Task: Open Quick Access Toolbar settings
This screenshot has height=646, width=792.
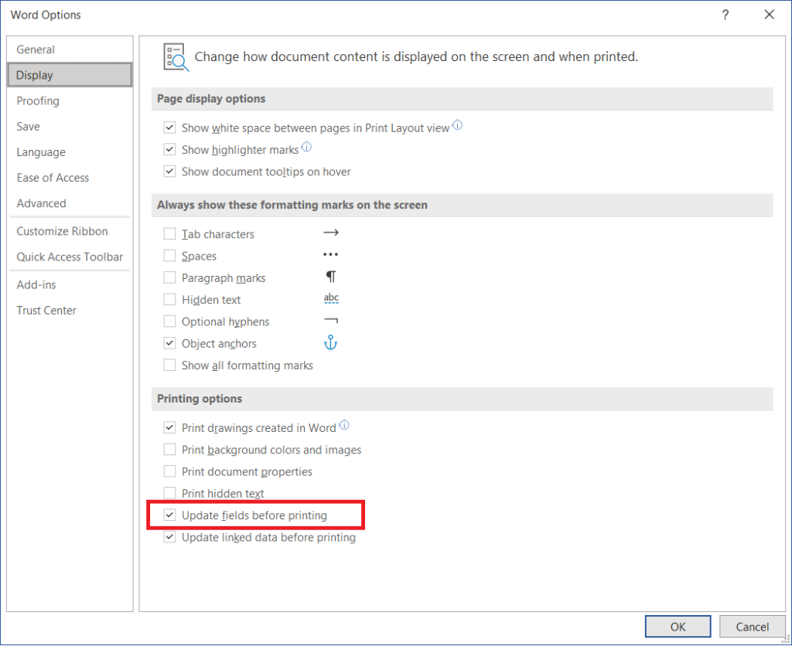Action: coord(70,257)
